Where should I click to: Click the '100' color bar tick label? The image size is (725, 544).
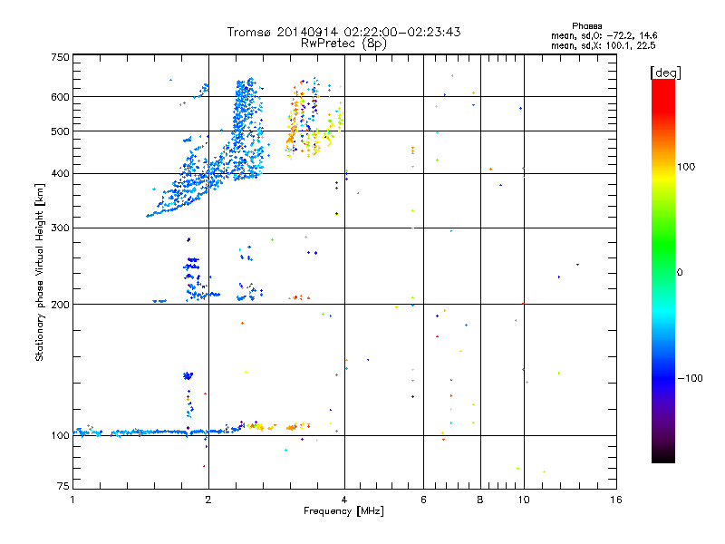[686, 167]
